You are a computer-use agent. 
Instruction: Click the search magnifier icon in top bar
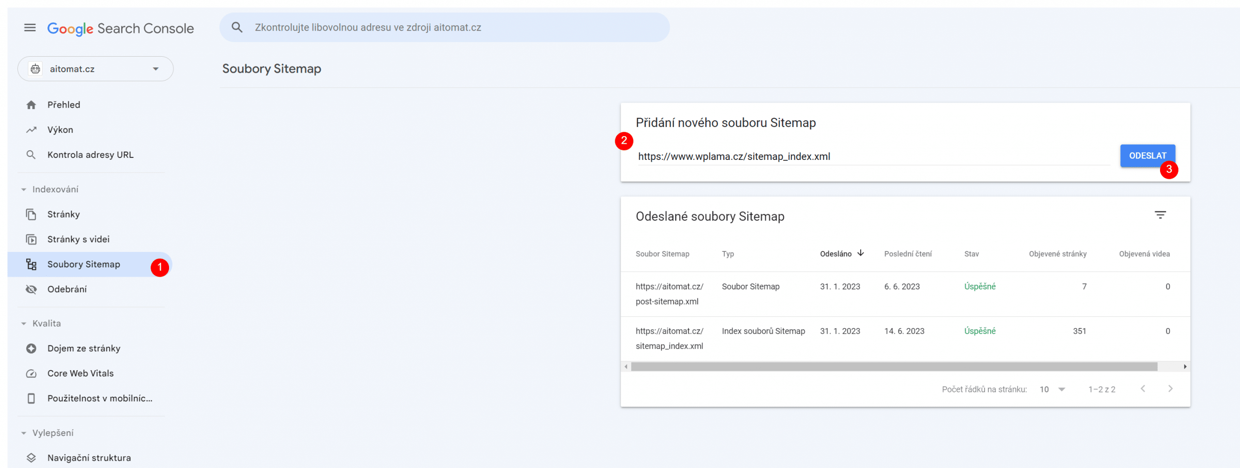pyautogui.click(x=237, y=27)
